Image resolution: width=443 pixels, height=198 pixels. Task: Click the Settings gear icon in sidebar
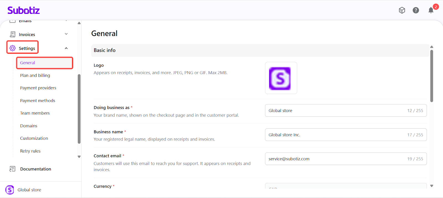click(12, 48)
